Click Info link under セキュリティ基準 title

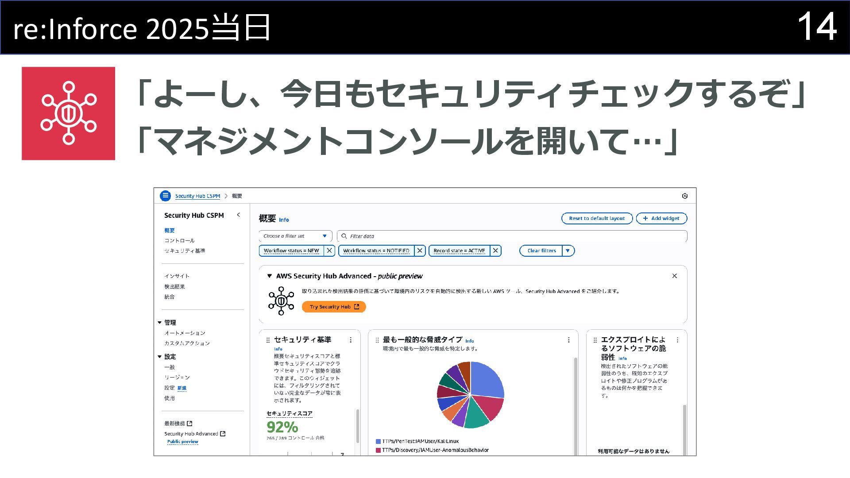pos(278,349)
